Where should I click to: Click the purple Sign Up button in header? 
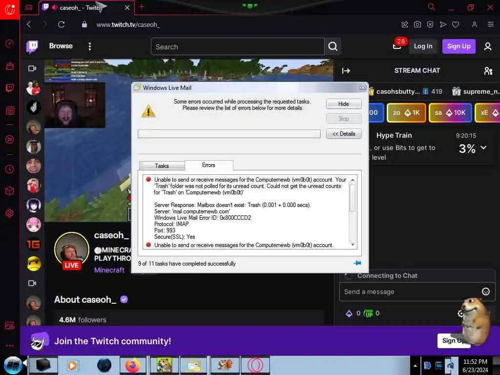click(458, 46)
